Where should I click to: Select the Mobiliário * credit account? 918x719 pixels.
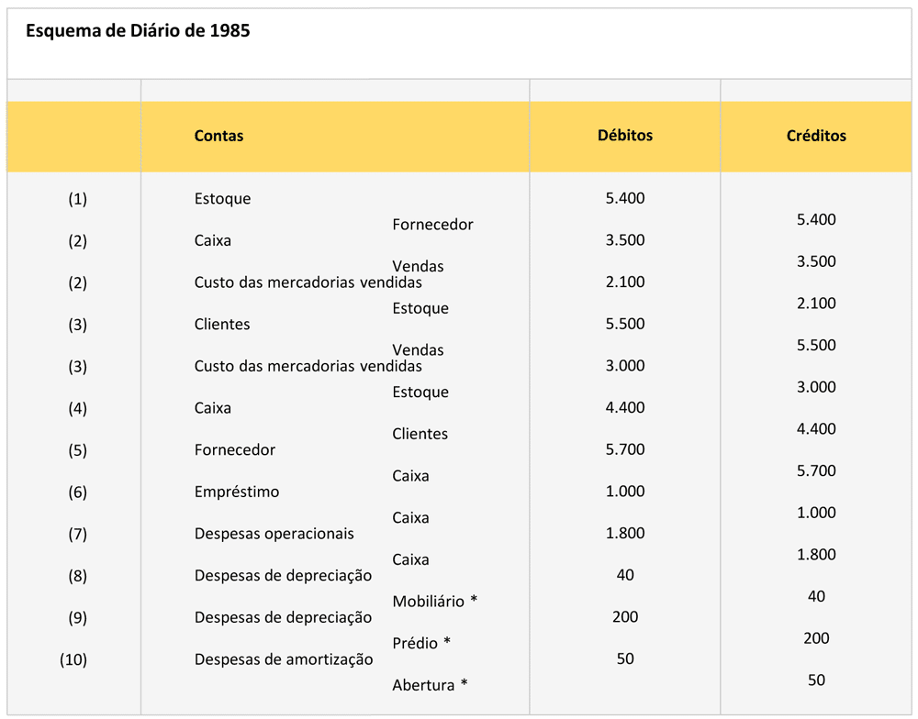click(x=434, y=602)
